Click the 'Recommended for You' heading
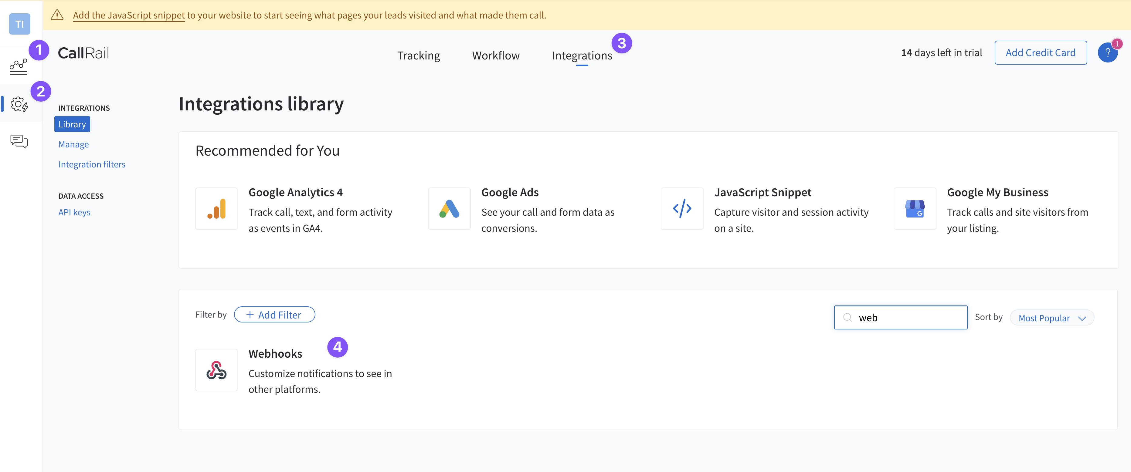The image size is (1131, 472). (267, 150)
